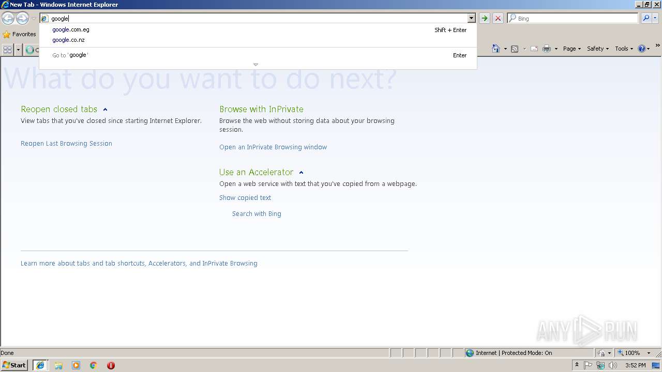662x372 pixels.
Task: Click the zoom magnifier in status bar
Action: coord(621,353)
